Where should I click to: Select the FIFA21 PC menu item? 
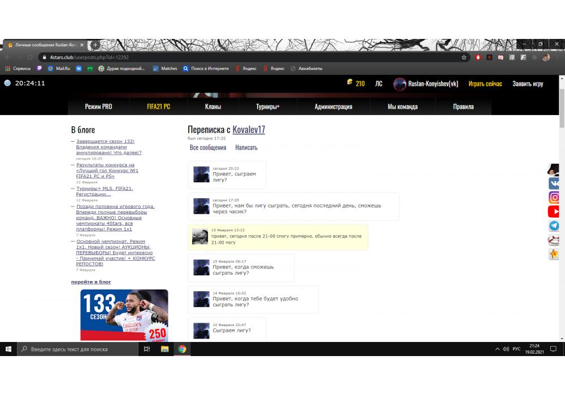click(158, 107)
